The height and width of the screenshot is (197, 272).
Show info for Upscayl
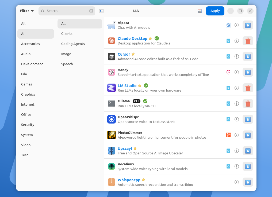tap(237, 151)
